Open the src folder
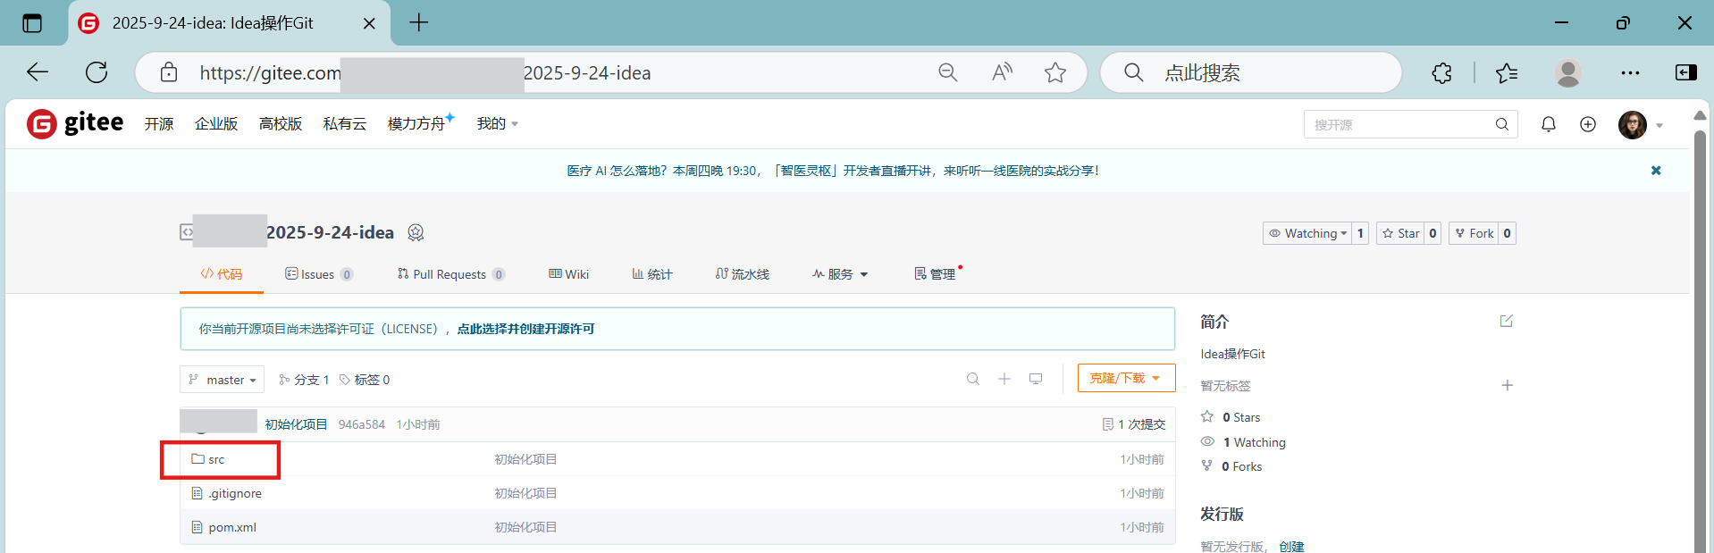Screen dimensions: 1714x553 [x=216, y=459]
